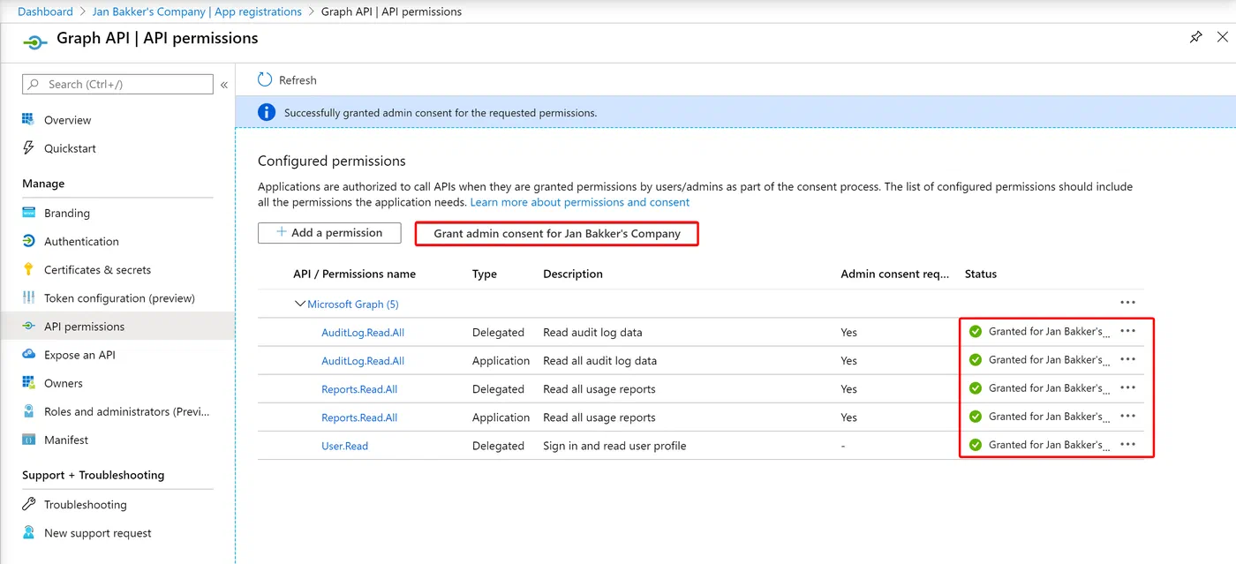Screen dimensions: 1236x564
Task: Grant admin consent for Jan Bakker's Company
Action: click(x=557, y=234)
